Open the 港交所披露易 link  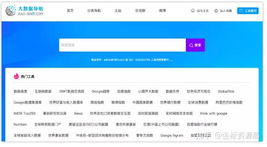(125, 125)
